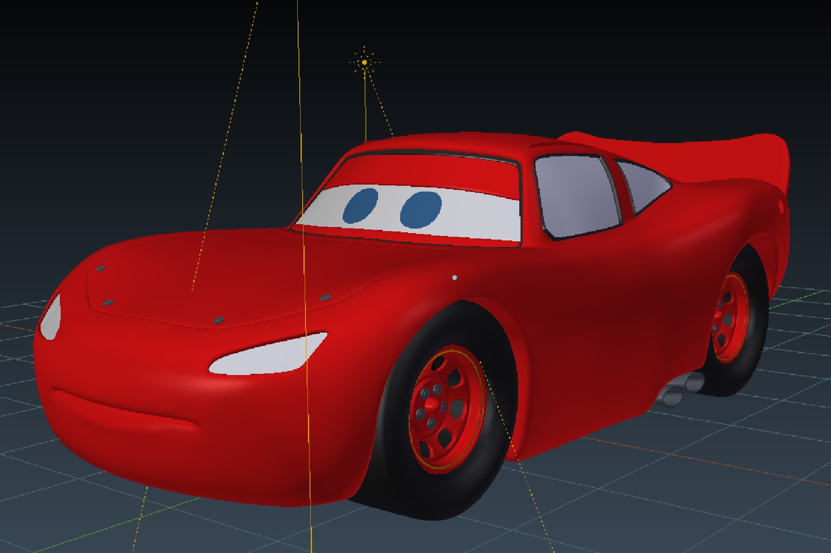Select the car's mouth crease on the bumper

126,410
